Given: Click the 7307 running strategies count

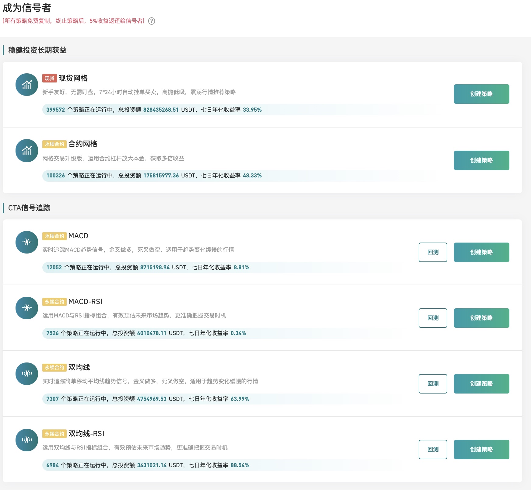Looking at the screenshot, I should [52, 399].
